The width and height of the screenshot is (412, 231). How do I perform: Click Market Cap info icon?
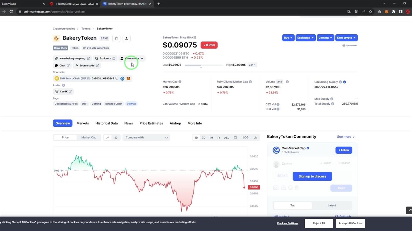click(180, 82)
